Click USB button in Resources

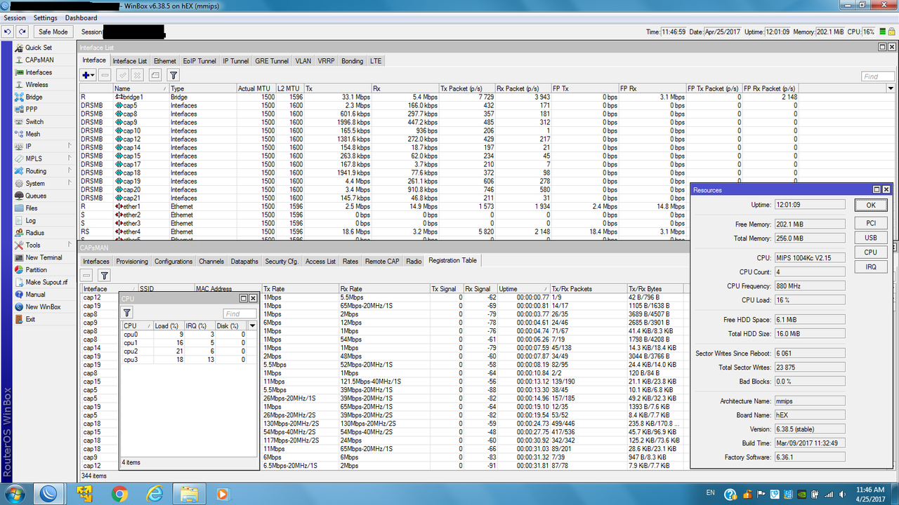[870, 238]
